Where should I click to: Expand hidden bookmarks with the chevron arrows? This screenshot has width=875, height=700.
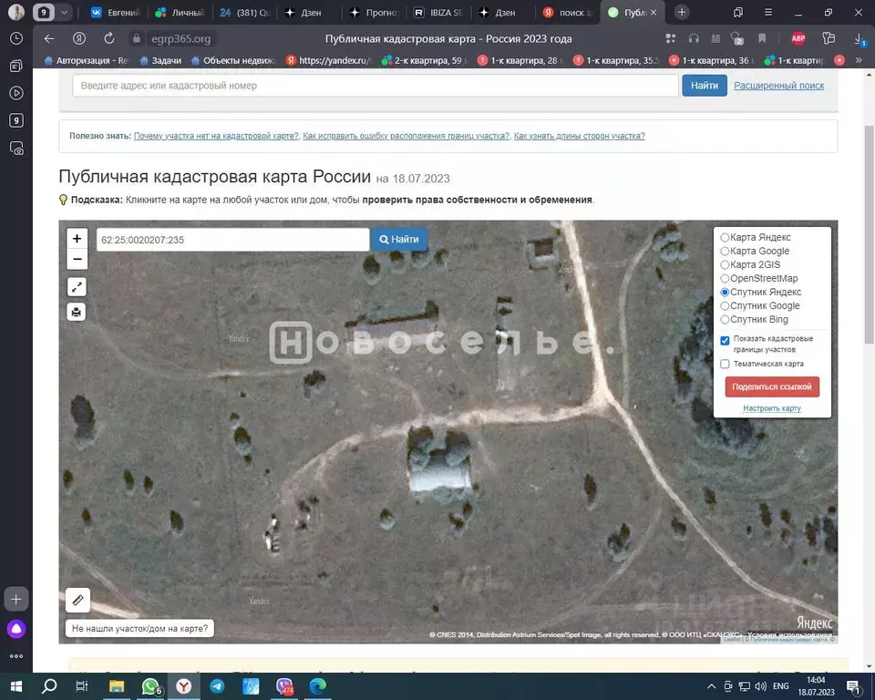pyautogui.click(x=858, y=60)
